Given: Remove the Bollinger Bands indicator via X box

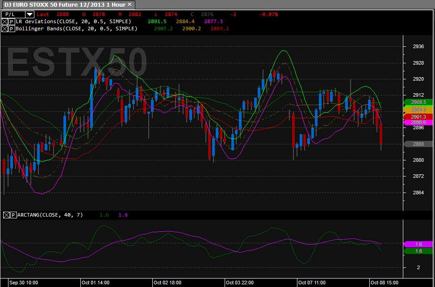Looking at the screenshot, I should (5, 29).
